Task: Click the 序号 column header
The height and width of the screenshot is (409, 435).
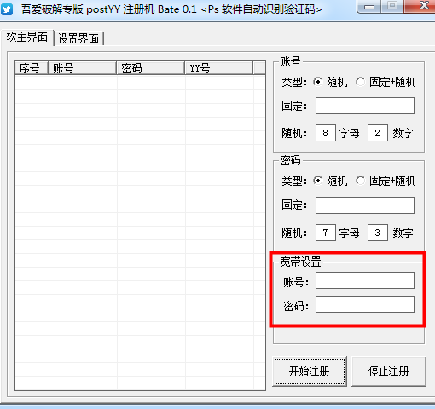Action: pyautogui.click(x=31, y=68)
